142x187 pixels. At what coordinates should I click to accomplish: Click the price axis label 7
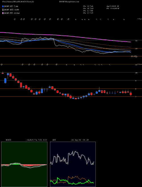click(x=136, y=97)
